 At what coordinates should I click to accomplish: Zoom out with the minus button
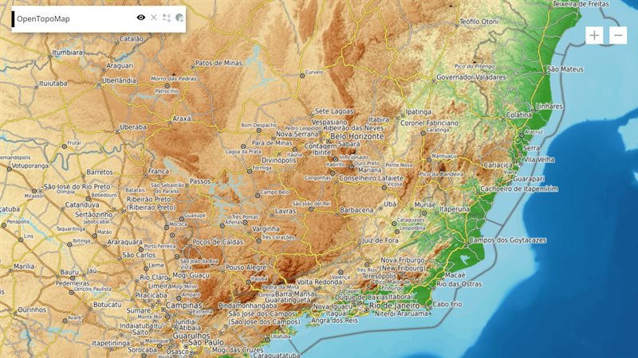coord(618,35)
